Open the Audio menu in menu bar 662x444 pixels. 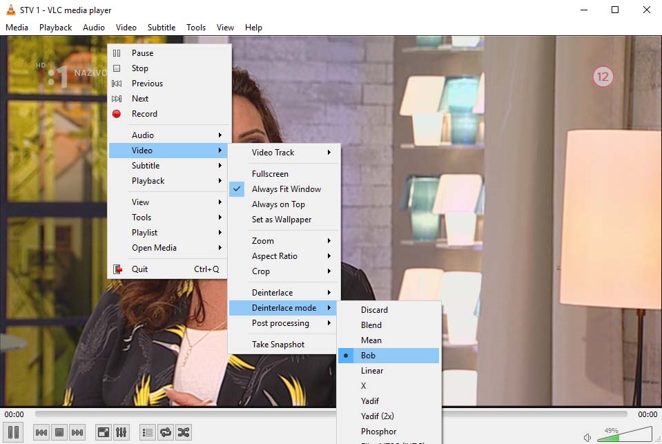pos(94,28)
